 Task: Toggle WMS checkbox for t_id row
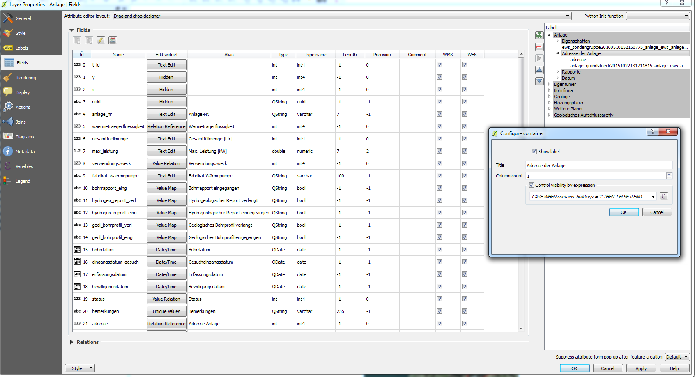(x=440, y=65)
